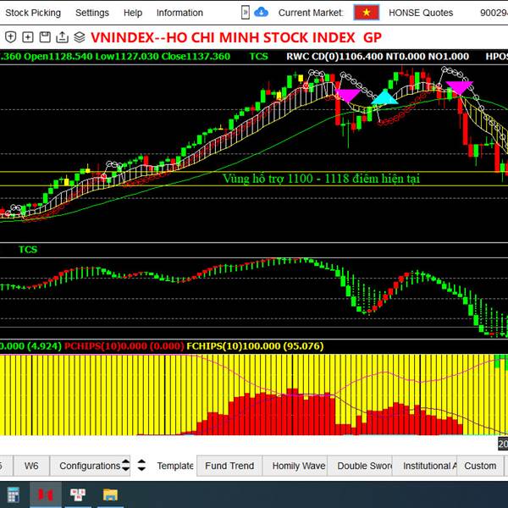
Task: Click the boxed plus add icon
Action: 28,37
